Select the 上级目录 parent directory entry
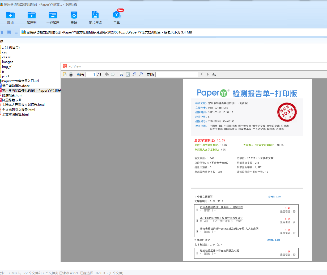The width and height of the screenshot is (327, 275). point(11,48)
